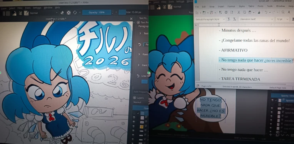Screen dimensions: 294x144
Task: Click the document save status icon in Writer status bar
Action: point(198,86)
